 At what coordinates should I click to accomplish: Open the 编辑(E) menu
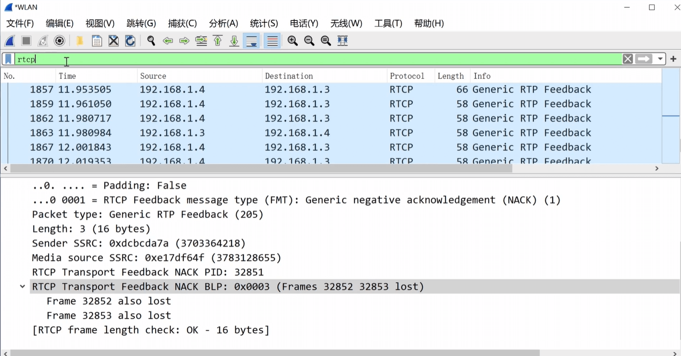[60, 23]
